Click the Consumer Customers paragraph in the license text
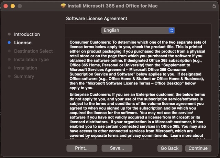Screen dimensions: 220x158 137,65
